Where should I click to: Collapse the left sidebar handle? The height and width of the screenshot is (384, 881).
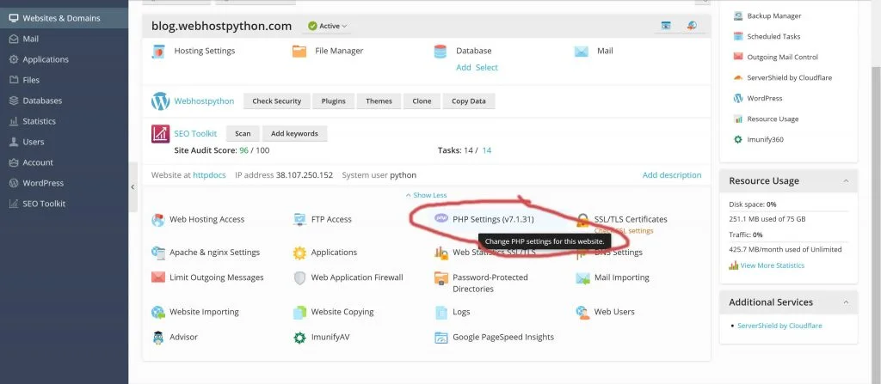(x=132, y=187)
